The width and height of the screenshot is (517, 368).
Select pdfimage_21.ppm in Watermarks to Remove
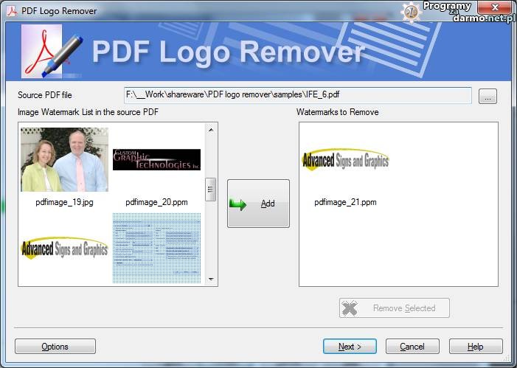(345, 161)
